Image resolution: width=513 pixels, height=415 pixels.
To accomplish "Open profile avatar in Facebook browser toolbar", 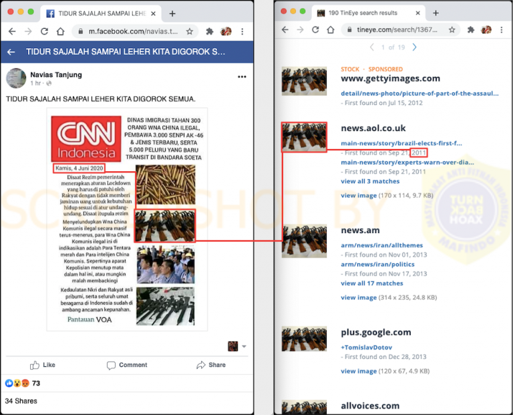I will pos(226,31).
